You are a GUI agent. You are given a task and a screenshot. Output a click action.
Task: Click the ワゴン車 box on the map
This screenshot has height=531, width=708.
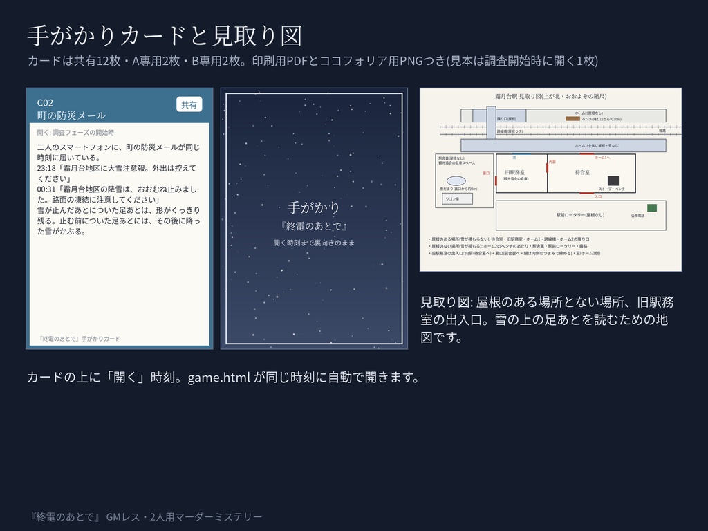point(458,198)
